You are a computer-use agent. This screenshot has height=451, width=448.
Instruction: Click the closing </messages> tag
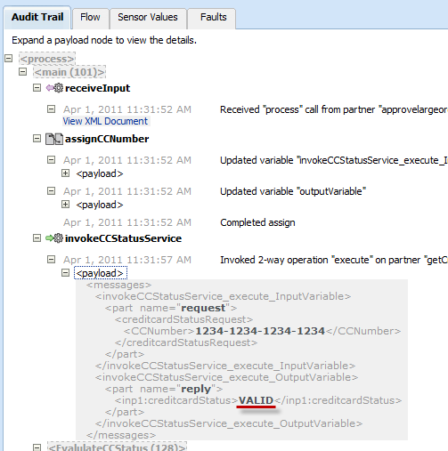pos(121,435)
